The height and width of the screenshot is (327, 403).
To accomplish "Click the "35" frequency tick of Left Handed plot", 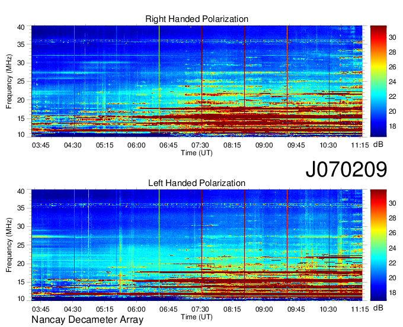I will pos(21,208).
